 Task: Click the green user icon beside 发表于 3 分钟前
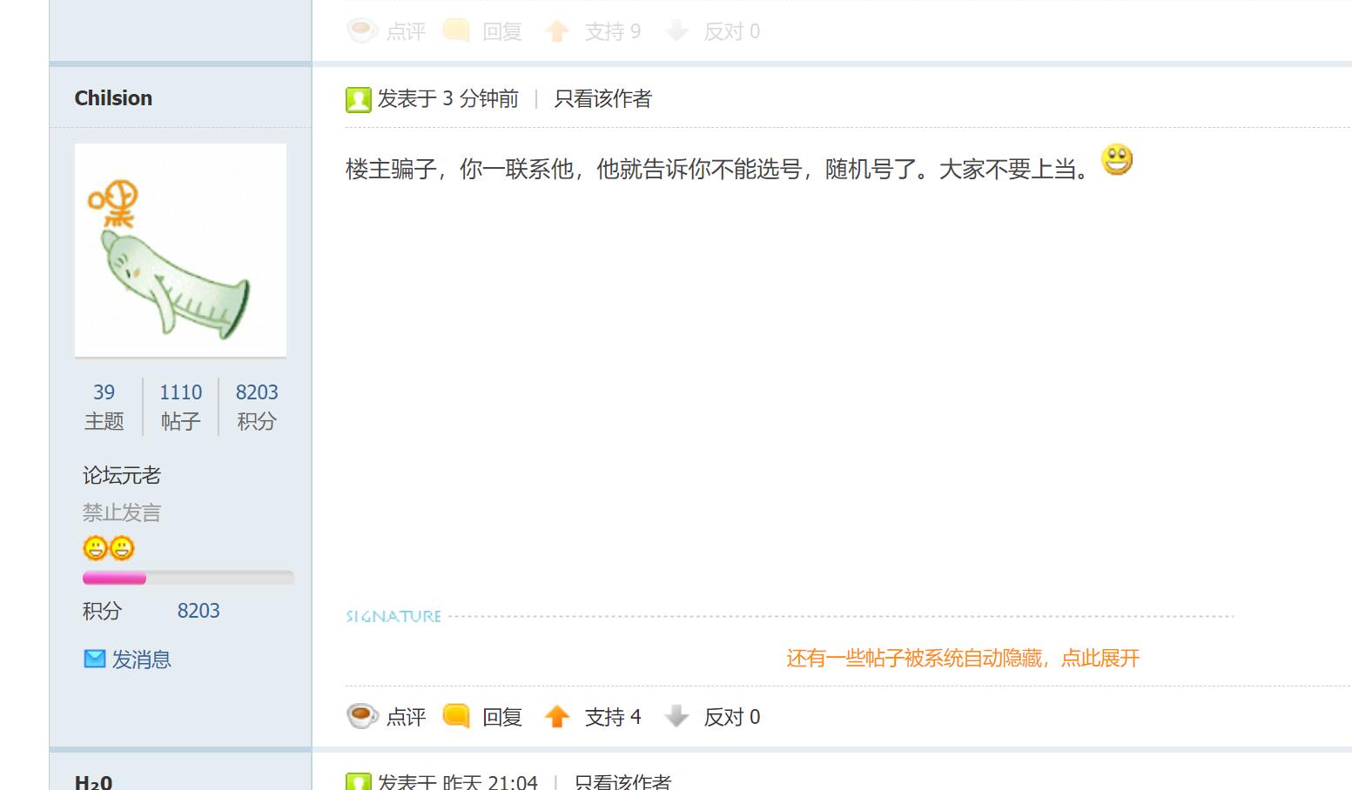click(x=359, y=99)
